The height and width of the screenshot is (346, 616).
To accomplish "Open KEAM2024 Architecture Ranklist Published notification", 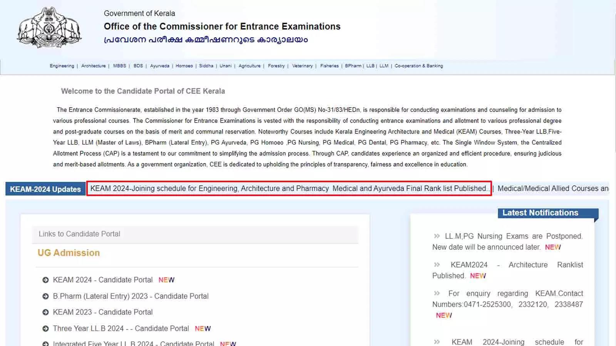I will pyautogui.click(x=507, y=270).
